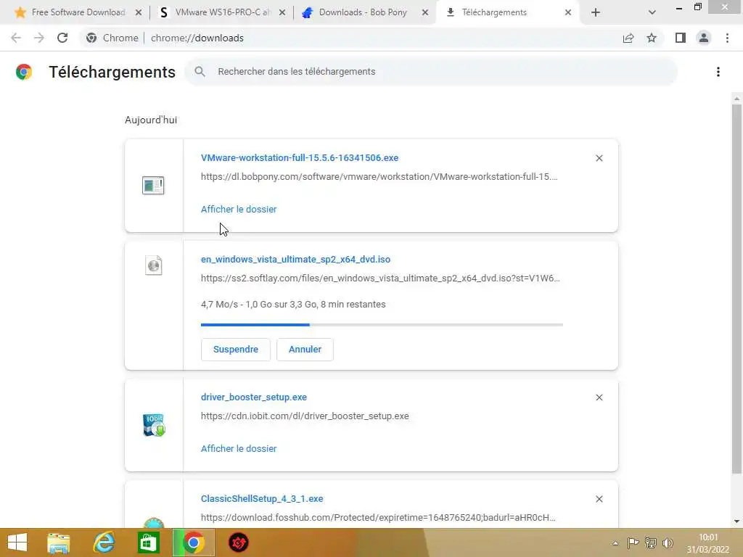Click the page vertical scrollbar thumb

click(x=736, y=289)
